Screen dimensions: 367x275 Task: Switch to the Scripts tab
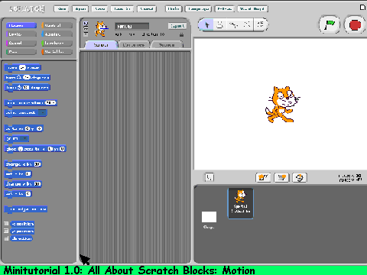click(x=101, y=45)
